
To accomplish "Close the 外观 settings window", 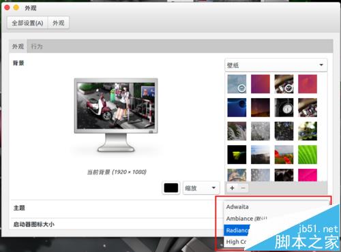I will (7, 7).
